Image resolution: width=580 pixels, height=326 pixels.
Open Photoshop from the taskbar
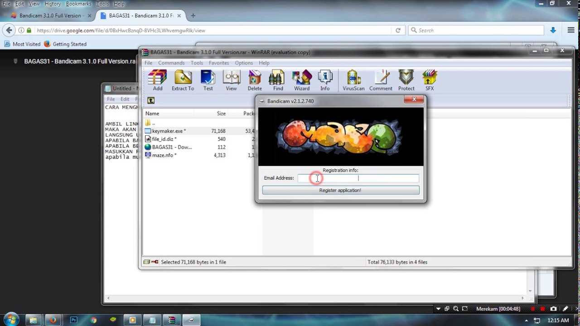[x=73, y=320]
